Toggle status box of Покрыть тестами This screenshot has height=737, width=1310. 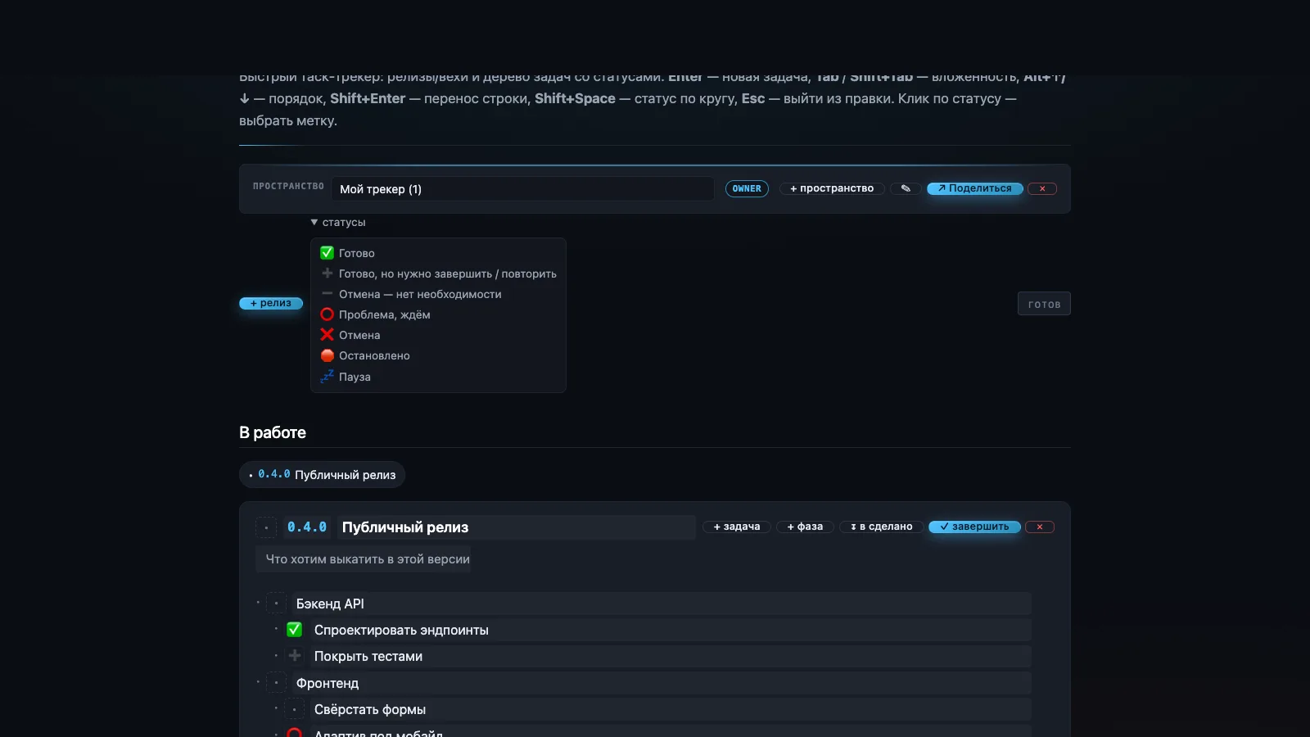click(295, 656)
